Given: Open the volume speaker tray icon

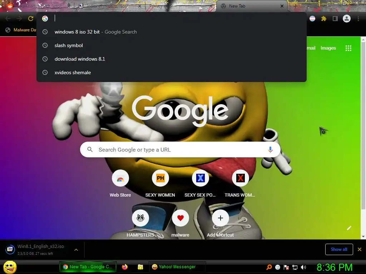Looking at the screenshot, I should click(x=303, y=267).
